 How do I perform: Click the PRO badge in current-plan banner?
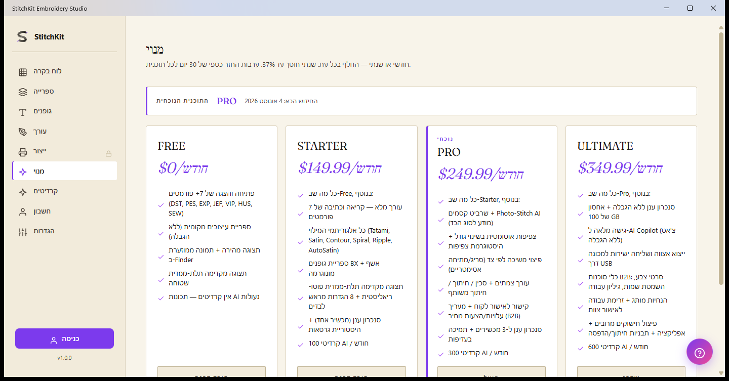point(227,101)
